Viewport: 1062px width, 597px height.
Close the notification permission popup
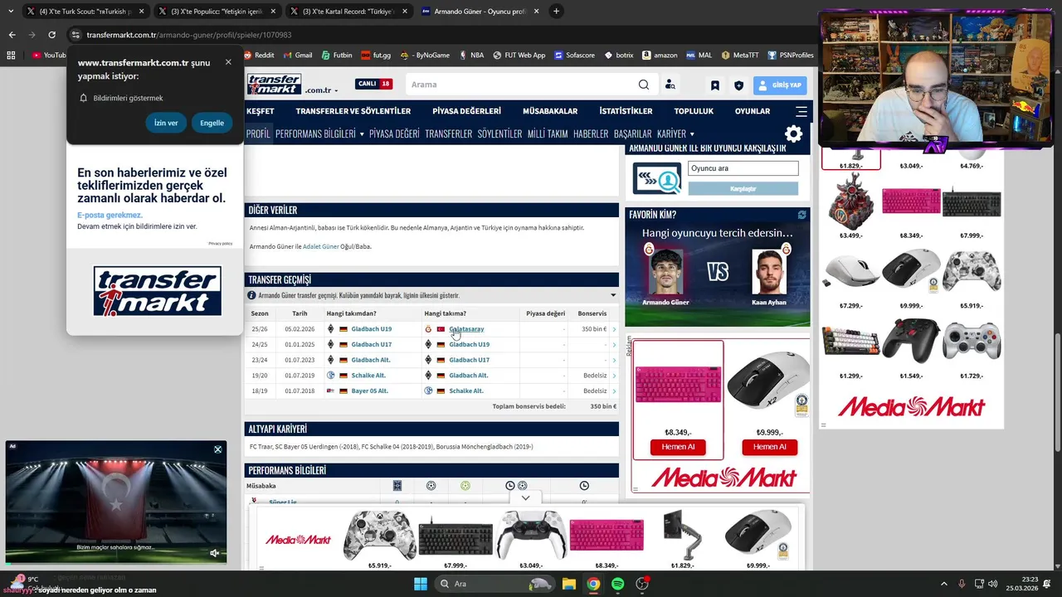click(228, 62)
